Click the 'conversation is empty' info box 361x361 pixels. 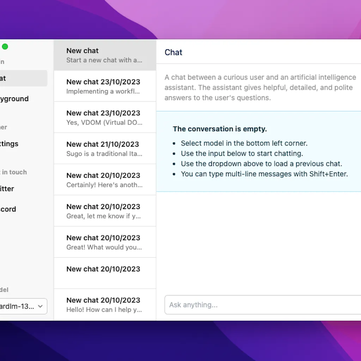coord(260,152)
